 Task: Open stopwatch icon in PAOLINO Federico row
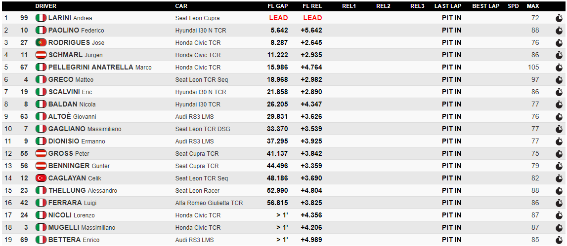pos(559,31)
